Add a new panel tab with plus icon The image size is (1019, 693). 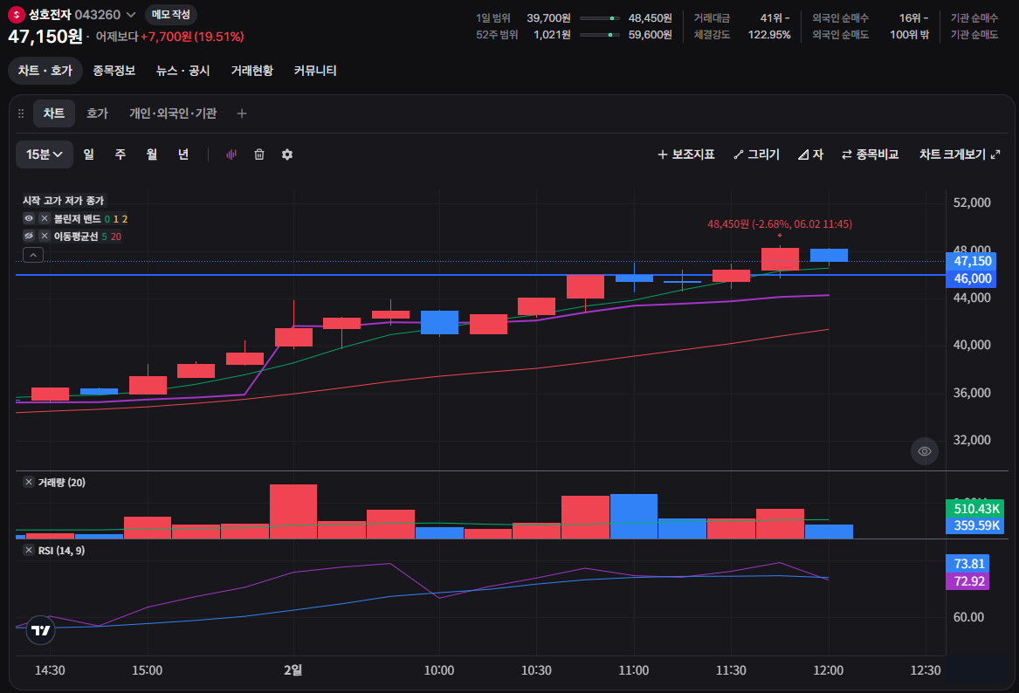point(242,113)
